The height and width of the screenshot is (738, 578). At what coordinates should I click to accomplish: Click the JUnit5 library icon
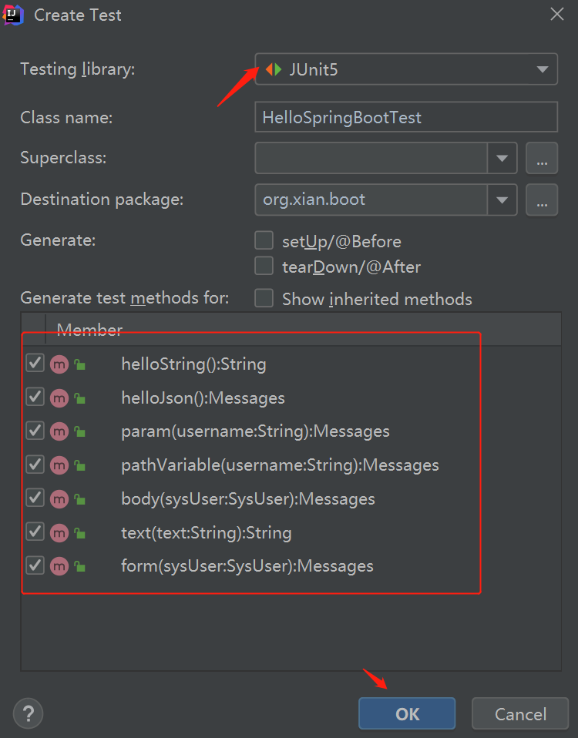274,70
